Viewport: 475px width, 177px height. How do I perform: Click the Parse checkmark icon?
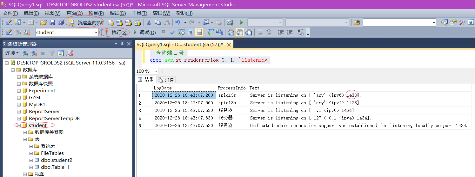[x=172, y=32]
